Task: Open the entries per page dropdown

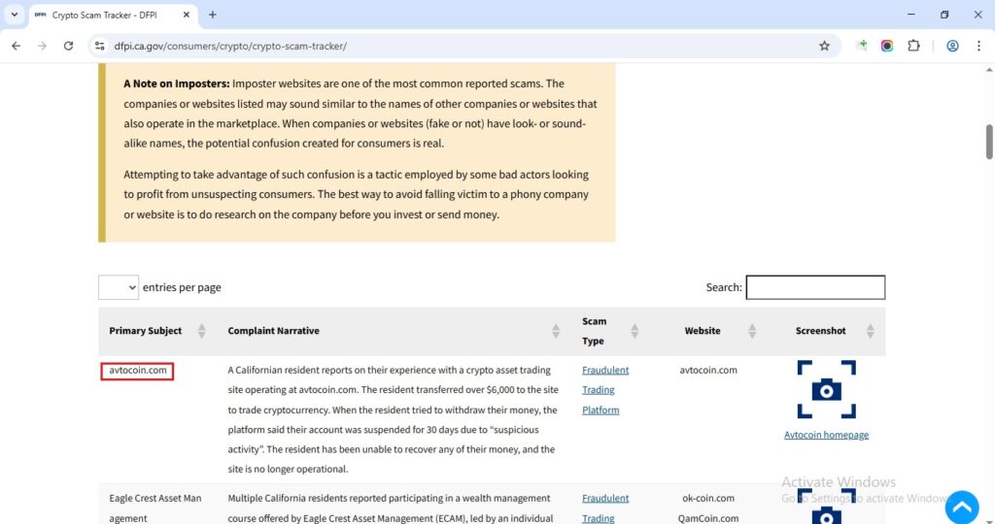Action: (x=119, y=287)
